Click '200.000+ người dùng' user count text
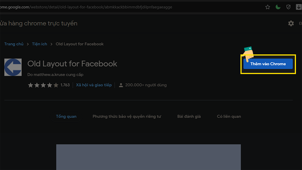 click(x=146, y=85)
